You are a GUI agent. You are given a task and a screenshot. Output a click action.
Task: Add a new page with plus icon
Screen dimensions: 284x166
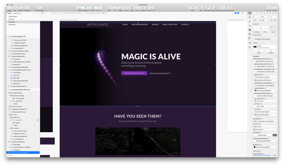[35, 13]
